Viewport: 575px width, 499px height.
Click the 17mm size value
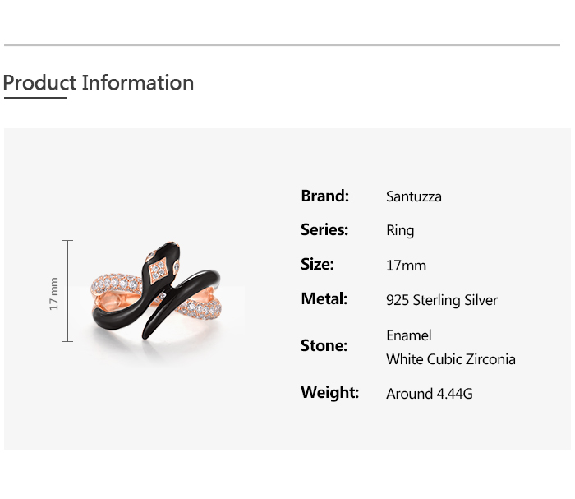point(406,266)
